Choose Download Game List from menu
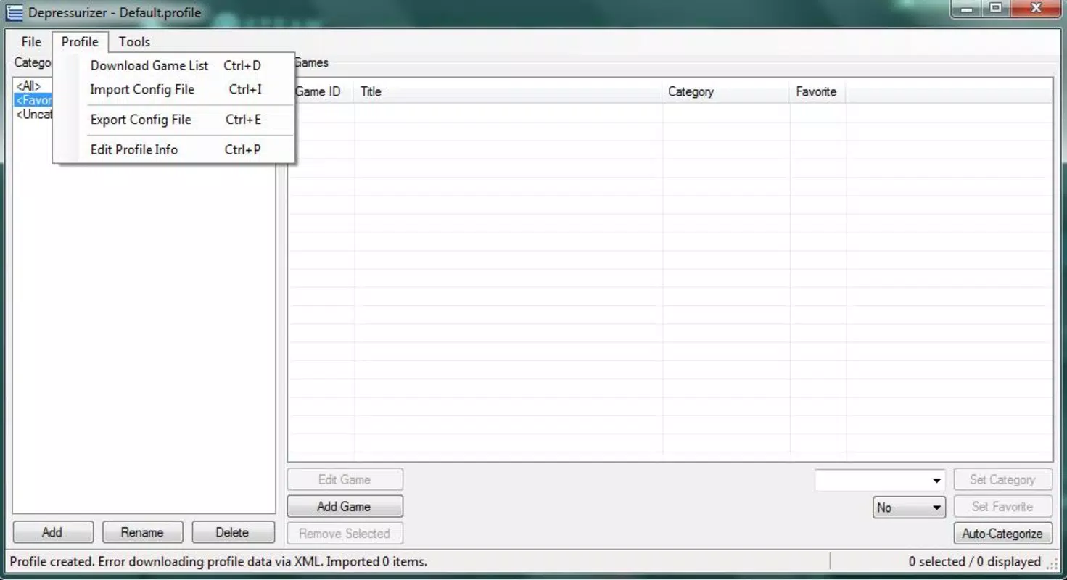Viewport: 1067px width, 580px height. pyautogui.click(x=175, y=65)
